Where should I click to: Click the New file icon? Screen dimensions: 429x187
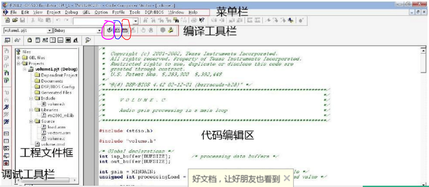(x=7, y=20)
